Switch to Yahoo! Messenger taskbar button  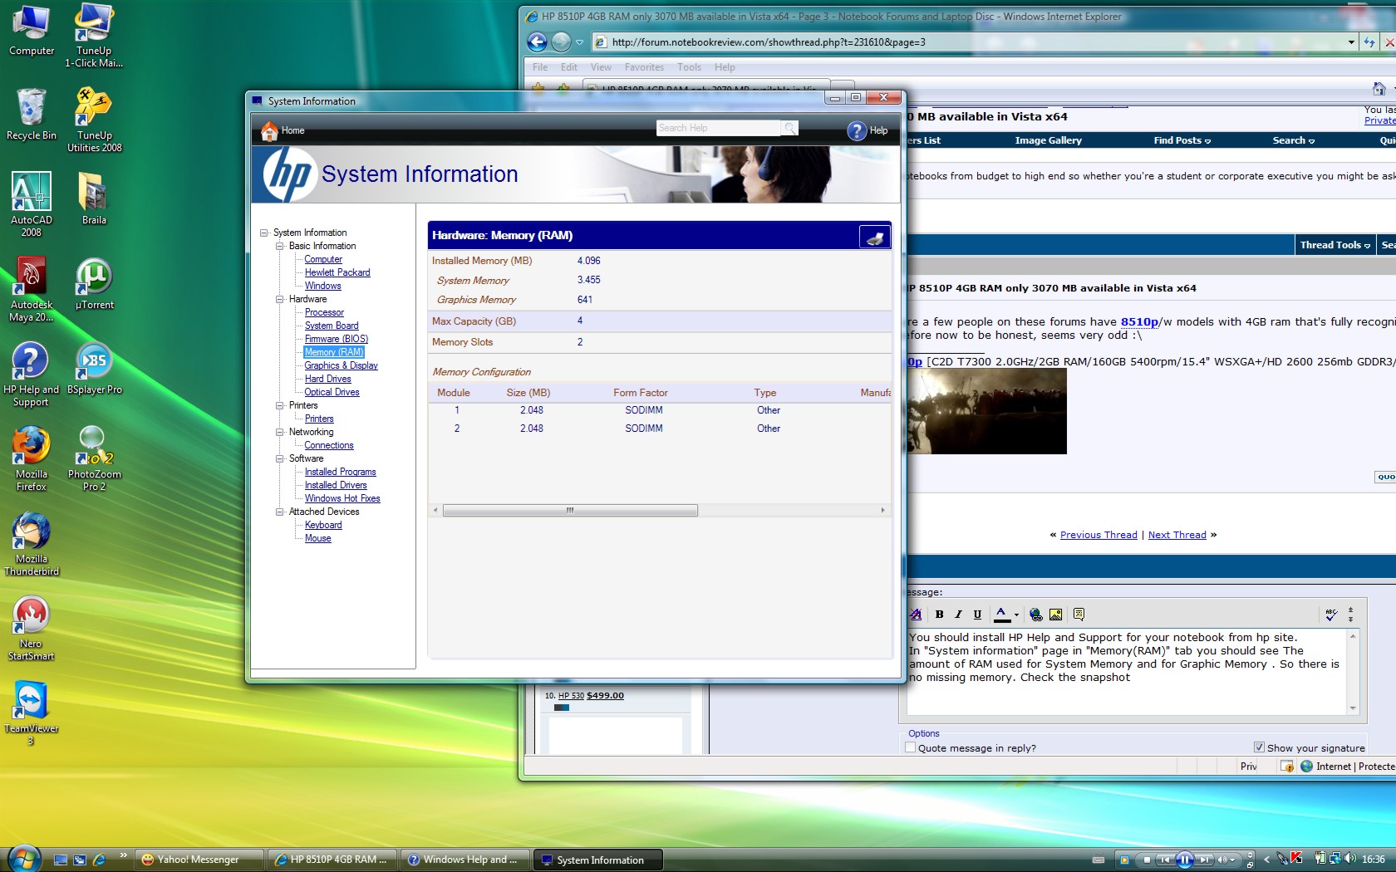199,860
